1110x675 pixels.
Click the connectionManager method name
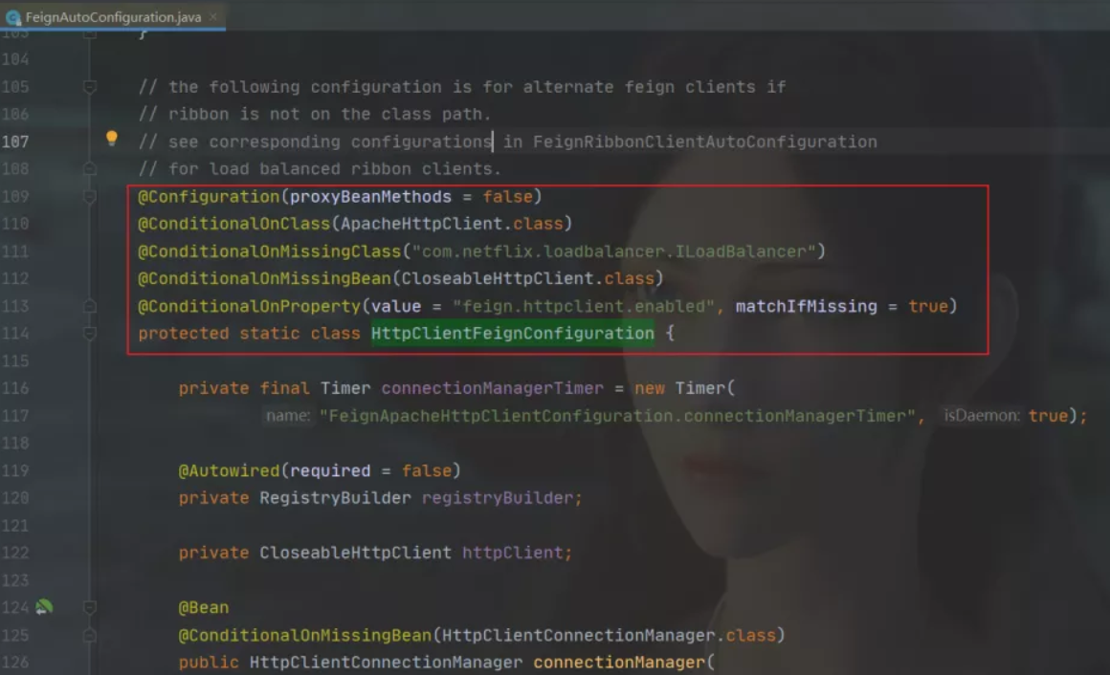point(619,662)
